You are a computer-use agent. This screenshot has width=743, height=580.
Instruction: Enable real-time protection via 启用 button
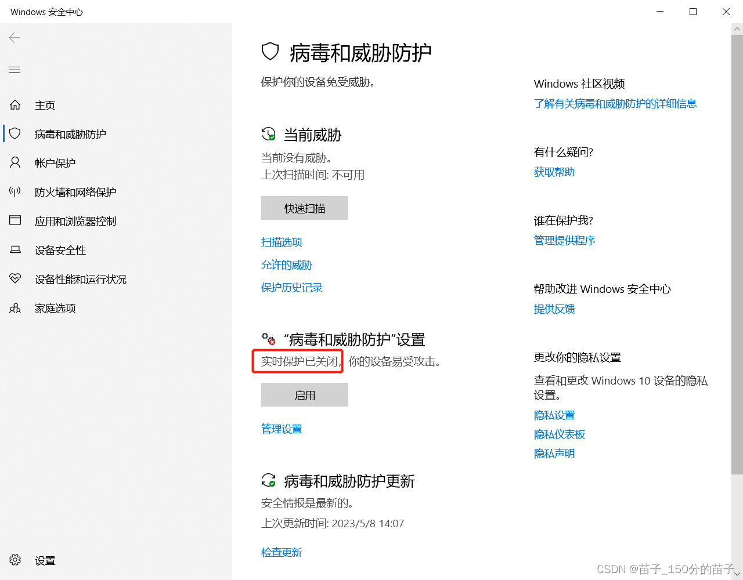[x=304, y=394]
